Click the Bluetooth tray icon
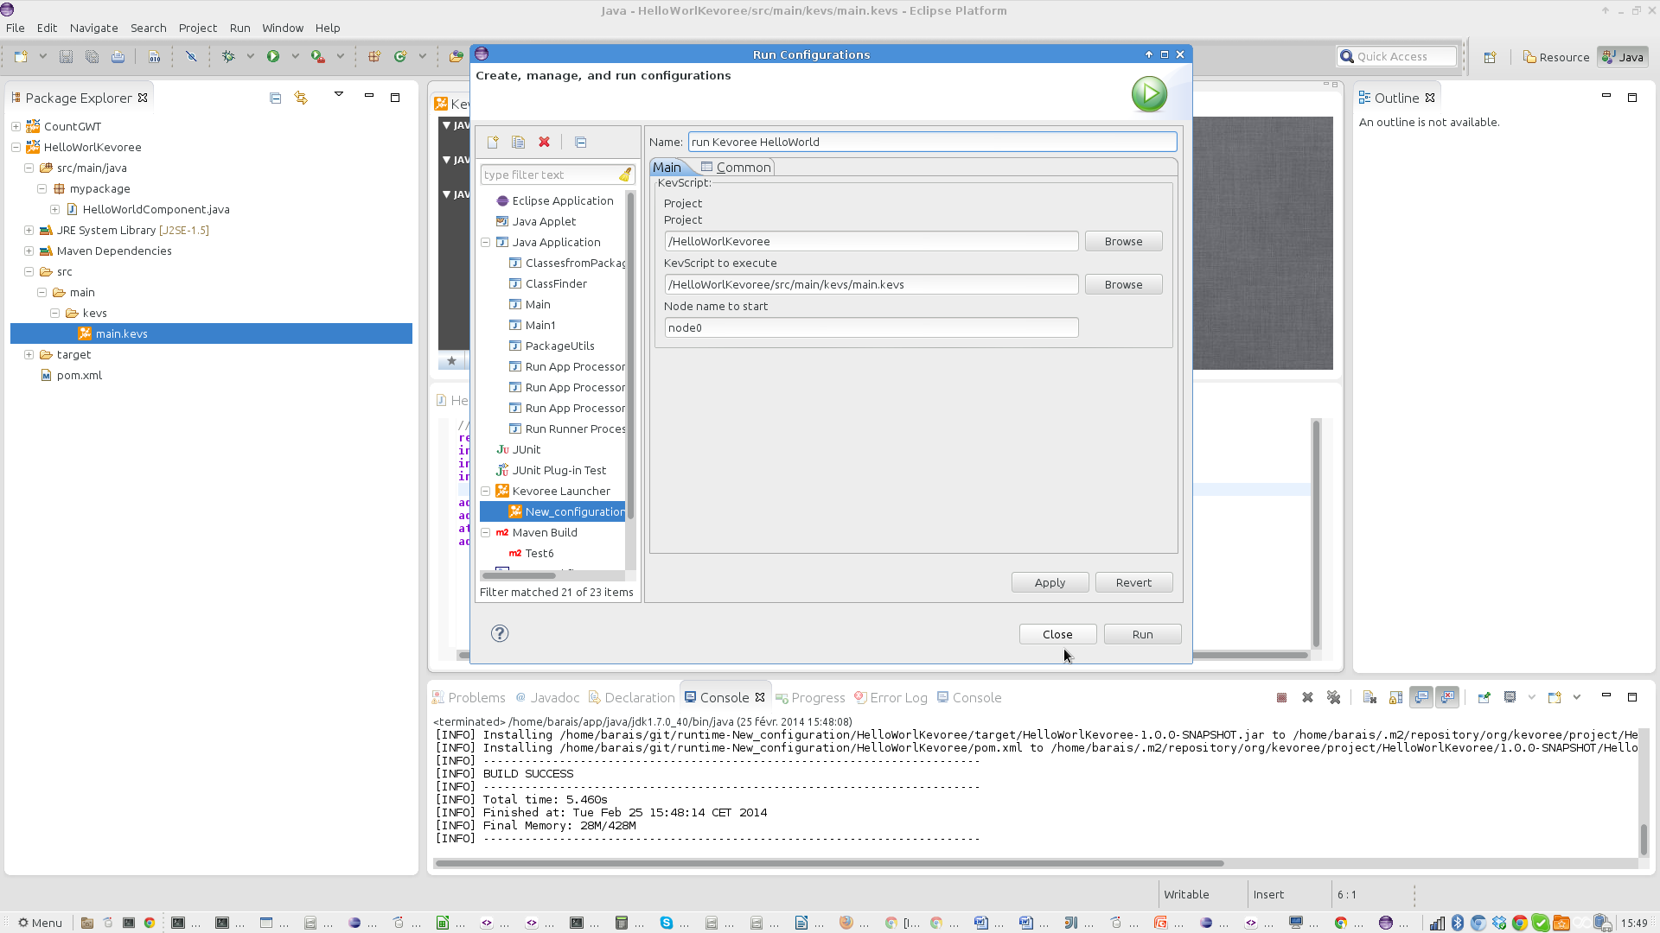This screenshot has width=1660, height=933. pos(1457,923)
